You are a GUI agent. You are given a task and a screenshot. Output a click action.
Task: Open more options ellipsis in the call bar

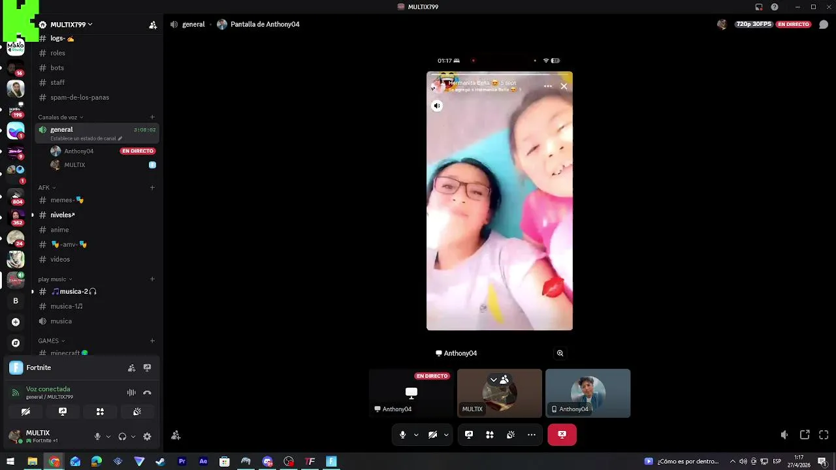pyautogui.click(x=532, y=435)
